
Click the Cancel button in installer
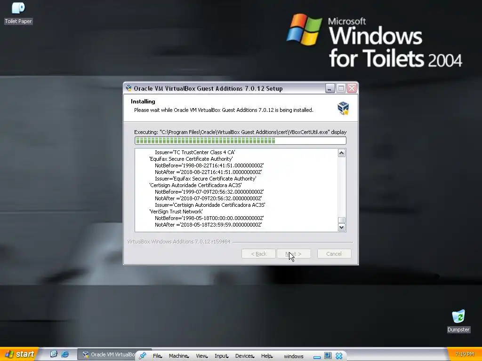pyautogui.click(x=334, y=254)
